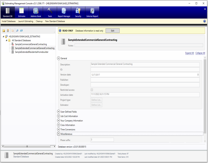Collapse the General section
Screen dimensions: 208x163
click(59, 58)
